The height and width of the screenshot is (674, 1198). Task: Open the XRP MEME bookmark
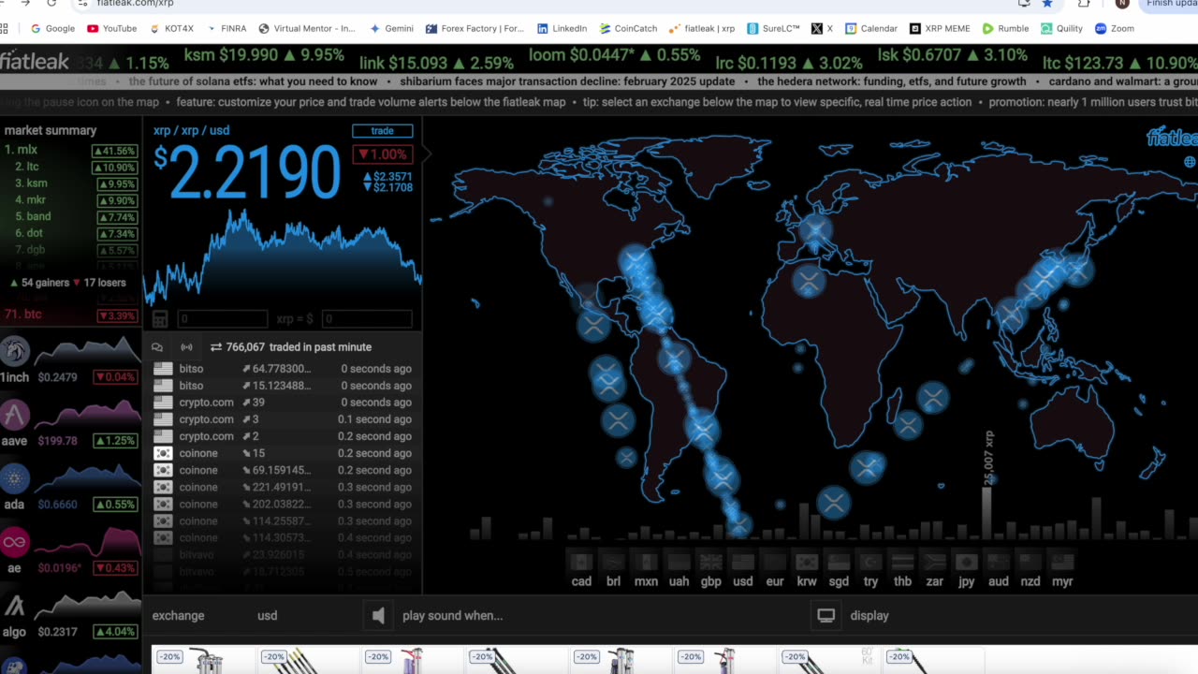pos(940,28)
